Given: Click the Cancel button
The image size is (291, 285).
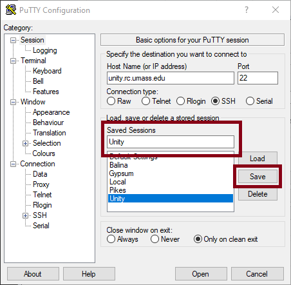Looking at the screenshot, I should click(x=258, y=274).
